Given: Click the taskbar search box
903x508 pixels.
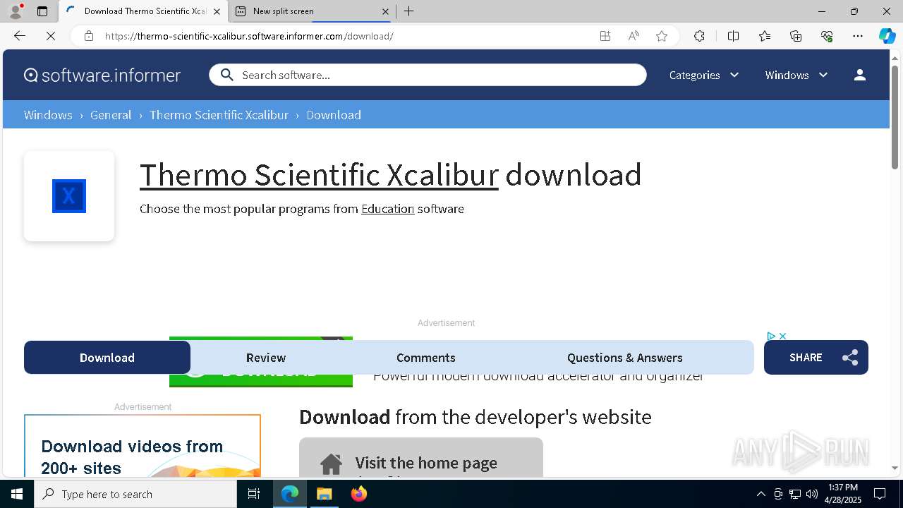Looking at the screenshot, I should point(135,494).
